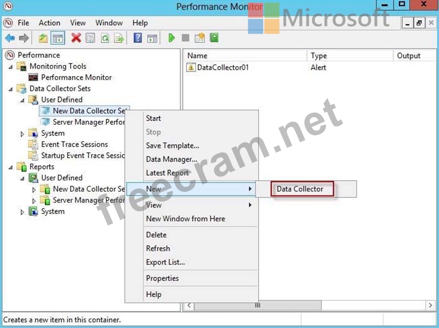Select DataCollector01 in the list
439x328 pixels.
223,68
